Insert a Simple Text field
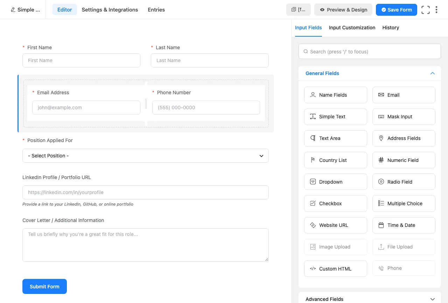 point(336,117)
